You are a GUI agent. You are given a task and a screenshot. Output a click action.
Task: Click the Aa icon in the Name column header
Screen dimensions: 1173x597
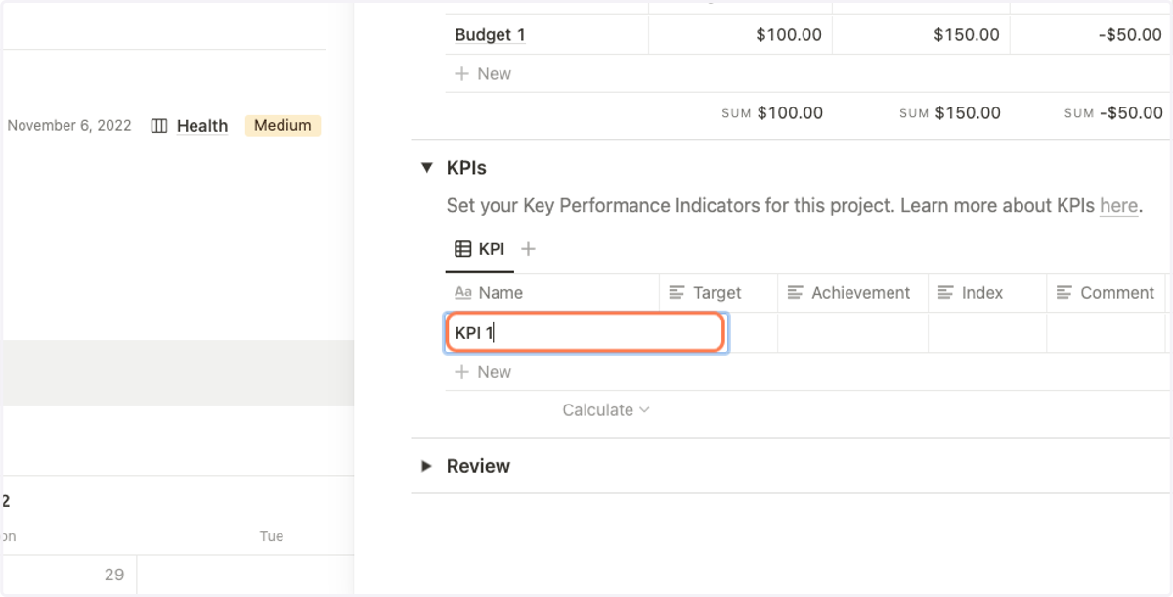pos(463,293)
